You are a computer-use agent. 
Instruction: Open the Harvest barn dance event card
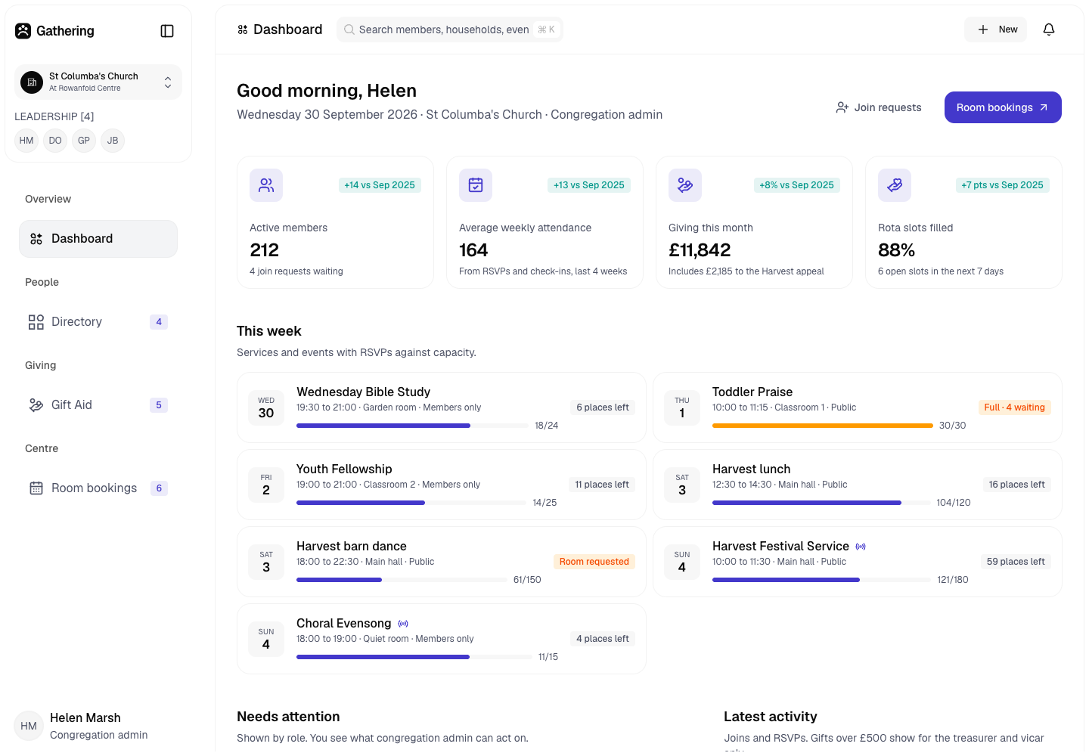[x=442, y=562]
